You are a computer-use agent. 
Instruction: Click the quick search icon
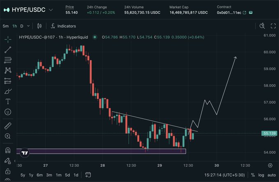(x=262, y=26)
